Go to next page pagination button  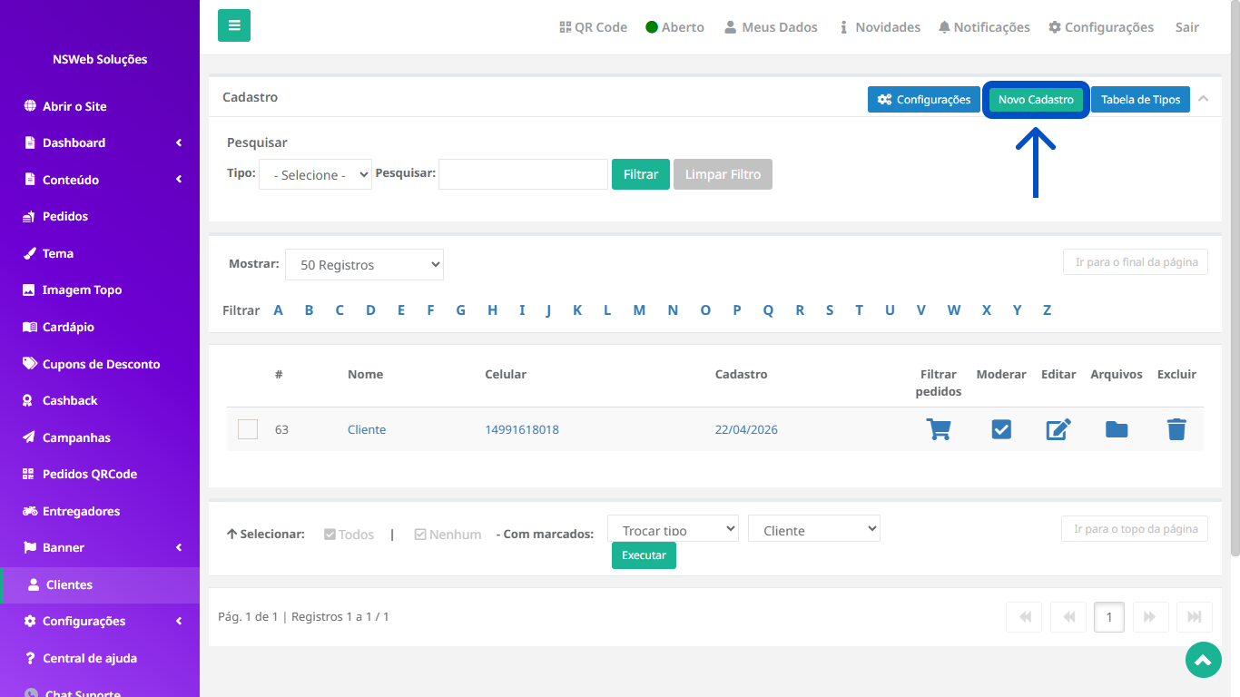point(1150,617)
